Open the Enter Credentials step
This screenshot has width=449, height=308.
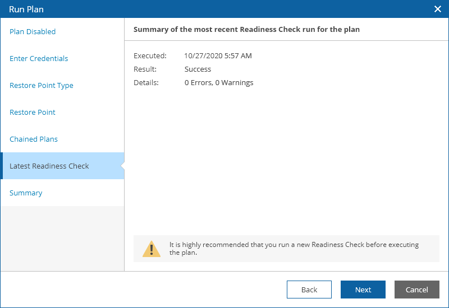pyautogui.click(x=39, y=59)
